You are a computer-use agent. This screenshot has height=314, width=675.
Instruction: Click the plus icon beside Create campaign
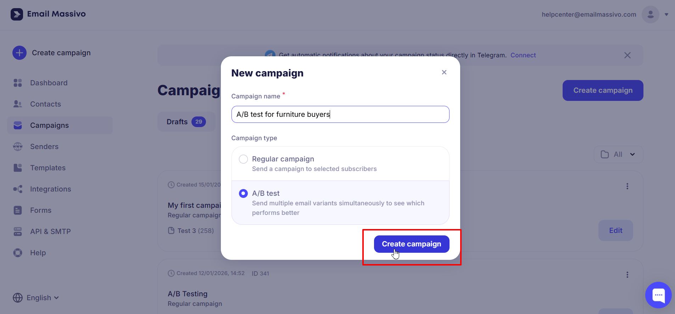pos(19,53)
